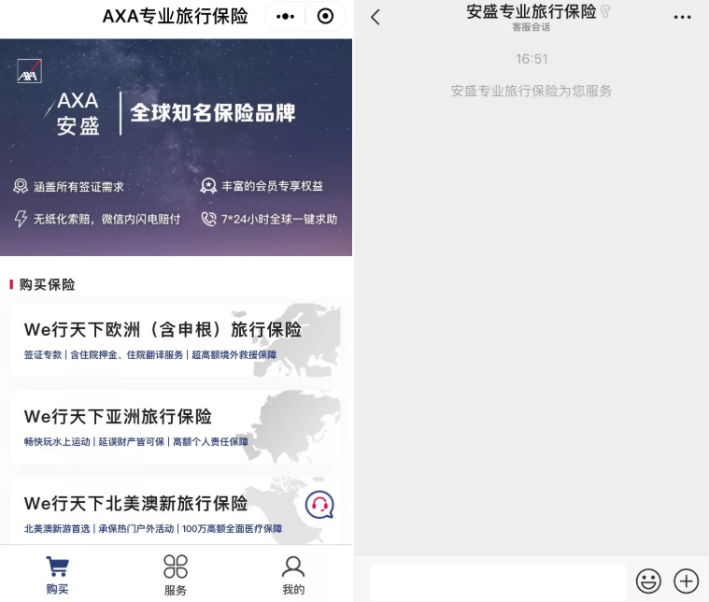Click the AXA 安盛 brand text in the banner

click(x=78, y=113)
